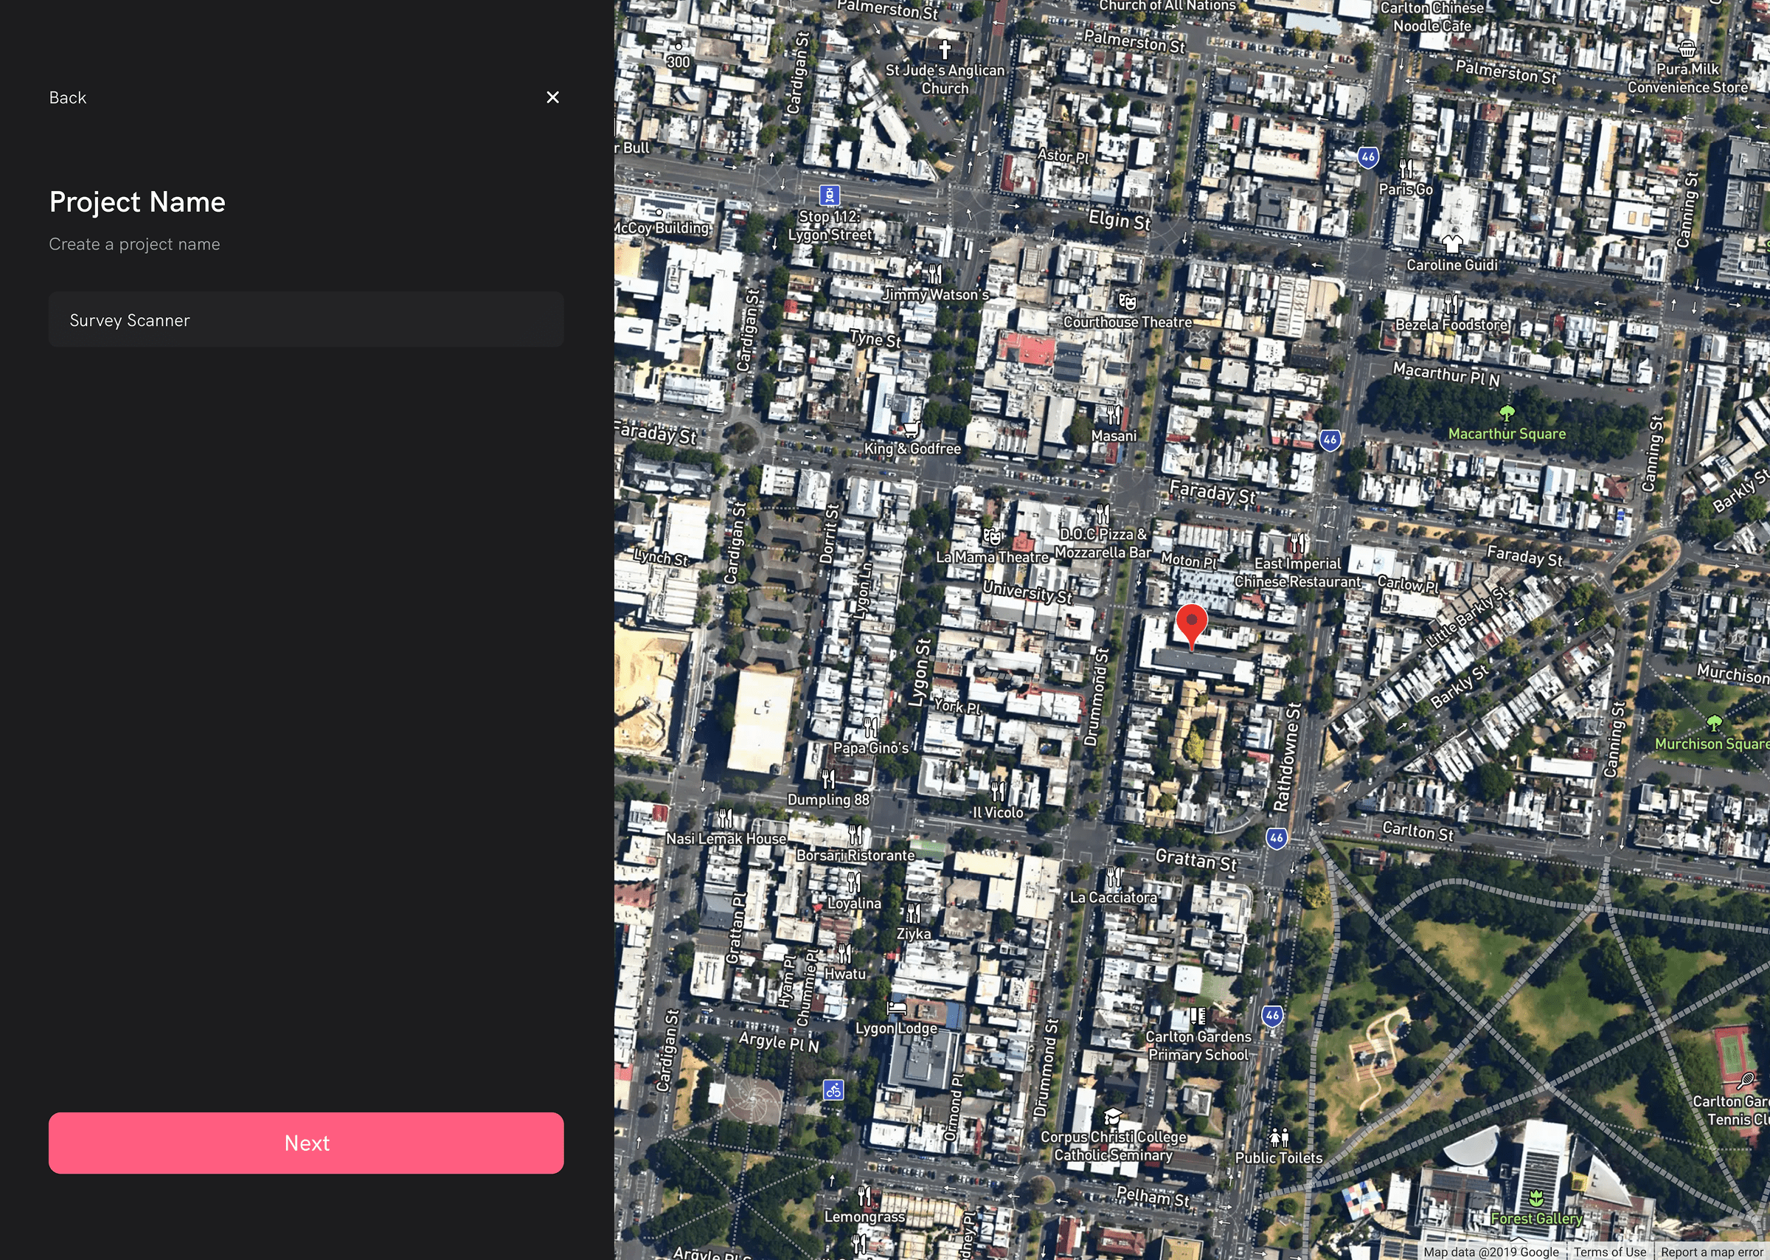Go Back to previous step
The height and width of the screenshot is (1260, 1770).
pos(67,98)
